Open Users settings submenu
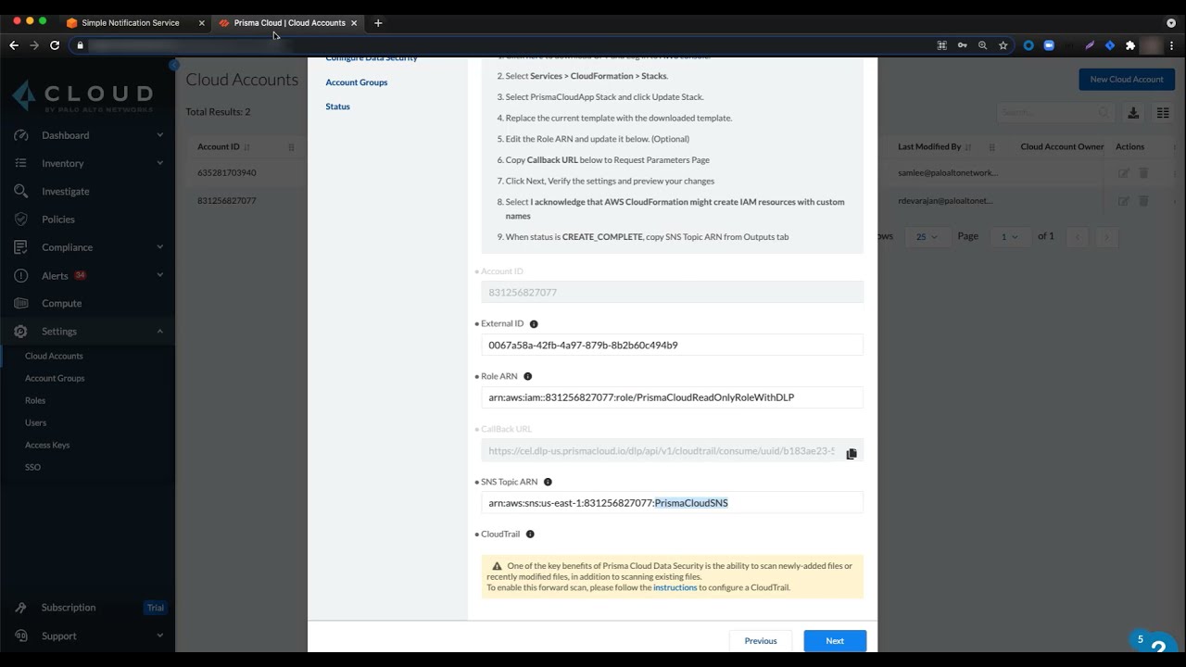 point(35,422)
